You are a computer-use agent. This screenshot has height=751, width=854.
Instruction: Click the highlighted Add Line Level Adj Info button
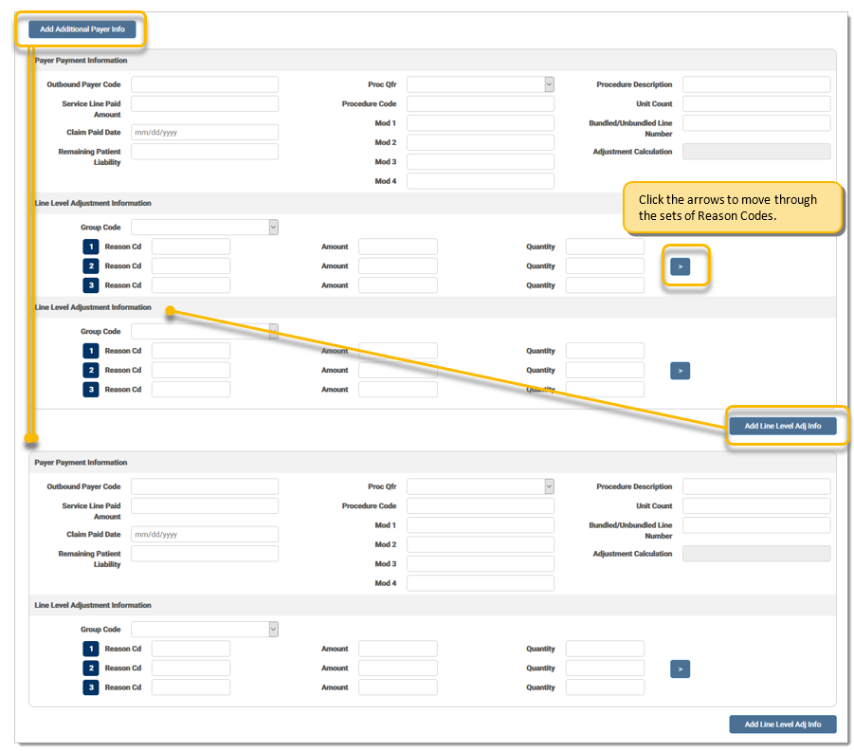click(x=782, y=426)
